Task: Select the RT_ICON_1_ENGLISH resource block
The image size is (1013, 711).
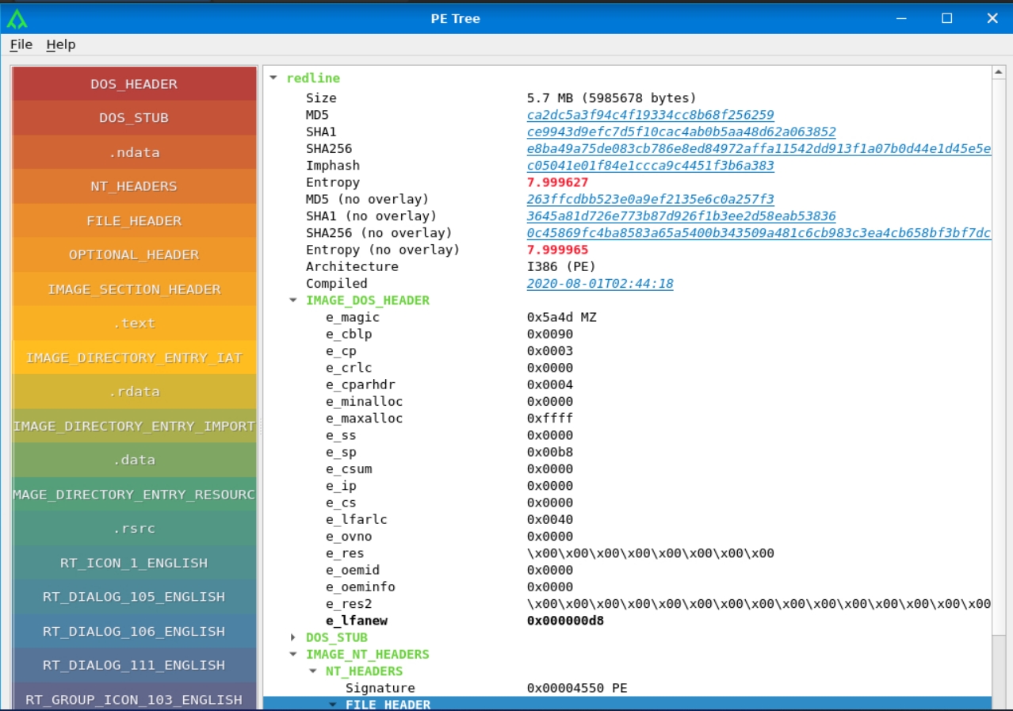Action: [x=134, y=563]
